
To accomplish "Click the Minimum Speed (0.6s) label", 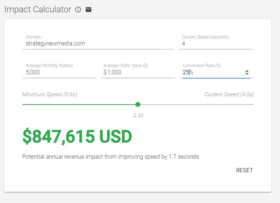I will [x=50, y=94].
